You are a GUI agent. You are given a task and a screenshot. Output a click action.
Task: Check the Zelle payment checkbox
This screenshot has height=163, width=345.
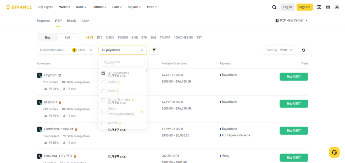coord(103,82)
